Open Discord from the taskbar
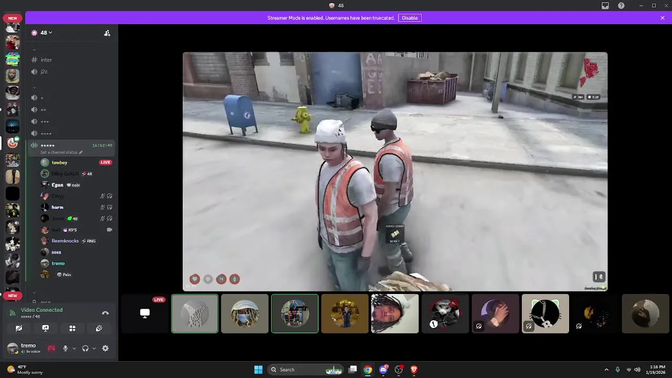672x378 pixels. (383, 370)
